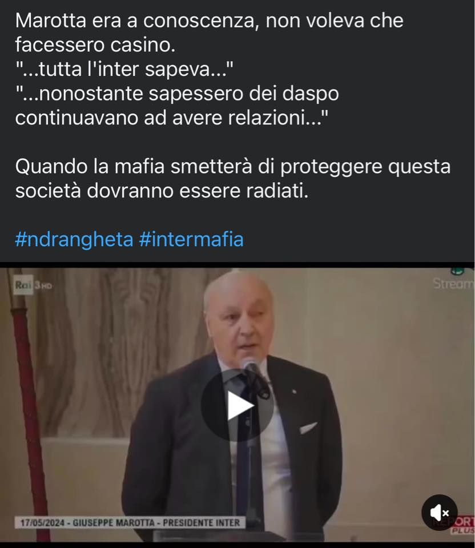This screenshot has height=548, width=475.
Task: Click the text "società dovranno essere radiati."
Action: [162, 191]
